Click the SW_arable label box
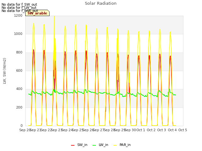 pos(37,13)
